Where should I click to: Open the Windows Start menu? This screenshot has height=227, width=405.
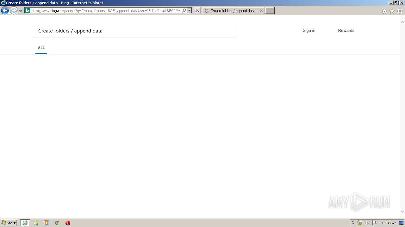click(9, 223)
